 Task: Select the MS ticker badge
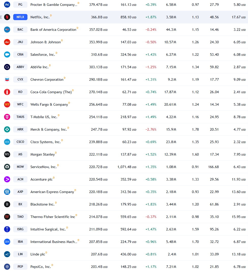point(20,154)
